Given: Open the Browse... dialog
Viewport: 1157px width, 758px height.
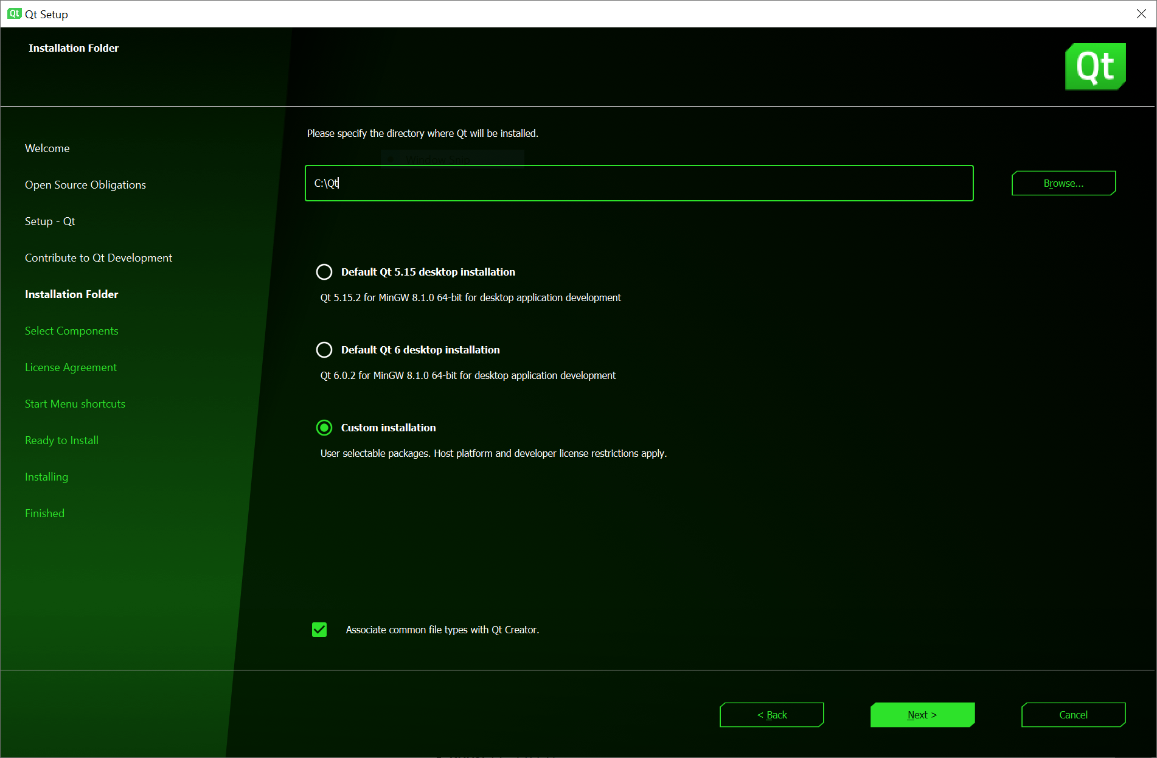Looking at the screenshot, I should point(1063,183).
